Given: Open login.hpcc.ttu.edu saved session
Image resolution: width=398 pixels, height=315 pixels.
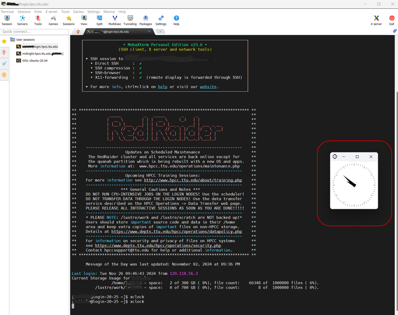Looking at the screenshot, I should click(37, 47).
